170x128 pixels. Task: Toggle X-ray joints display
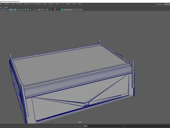44,10
